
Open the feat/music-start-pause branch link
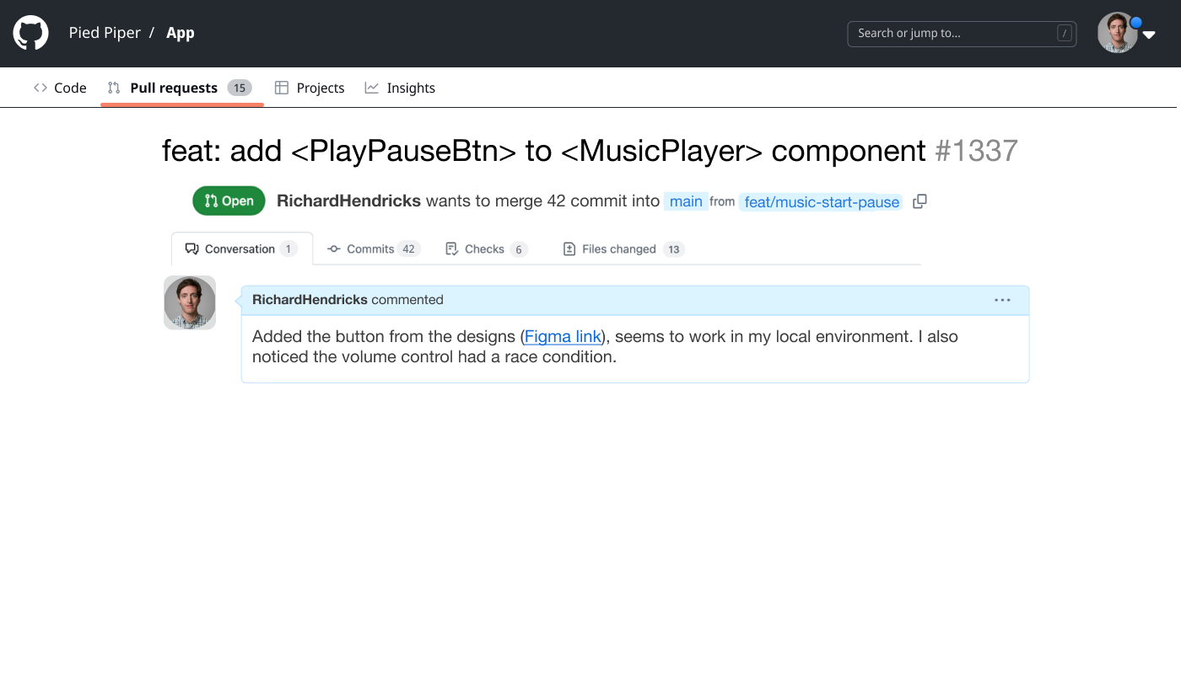coord(822,202)
